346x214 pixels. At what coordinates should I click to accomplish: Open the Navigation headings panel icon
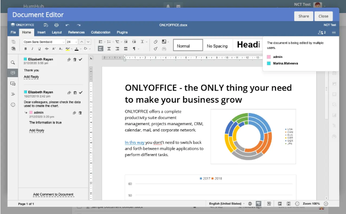(13, 94)
